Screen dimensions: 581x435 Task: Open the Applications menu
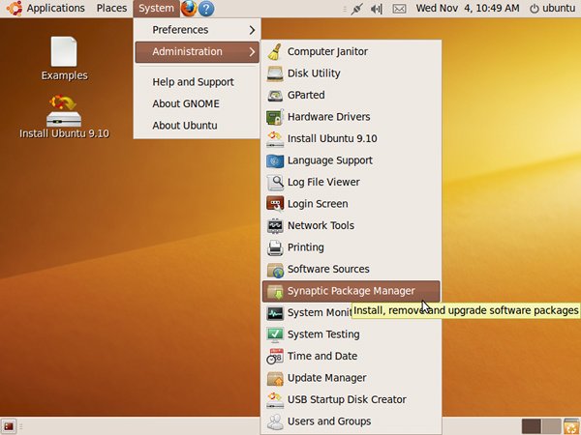pyautogui.click(x=55, y=8)
